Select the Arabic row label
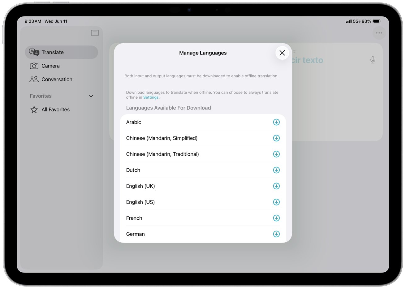The image size is (406, 289). (x=133, y=122)
